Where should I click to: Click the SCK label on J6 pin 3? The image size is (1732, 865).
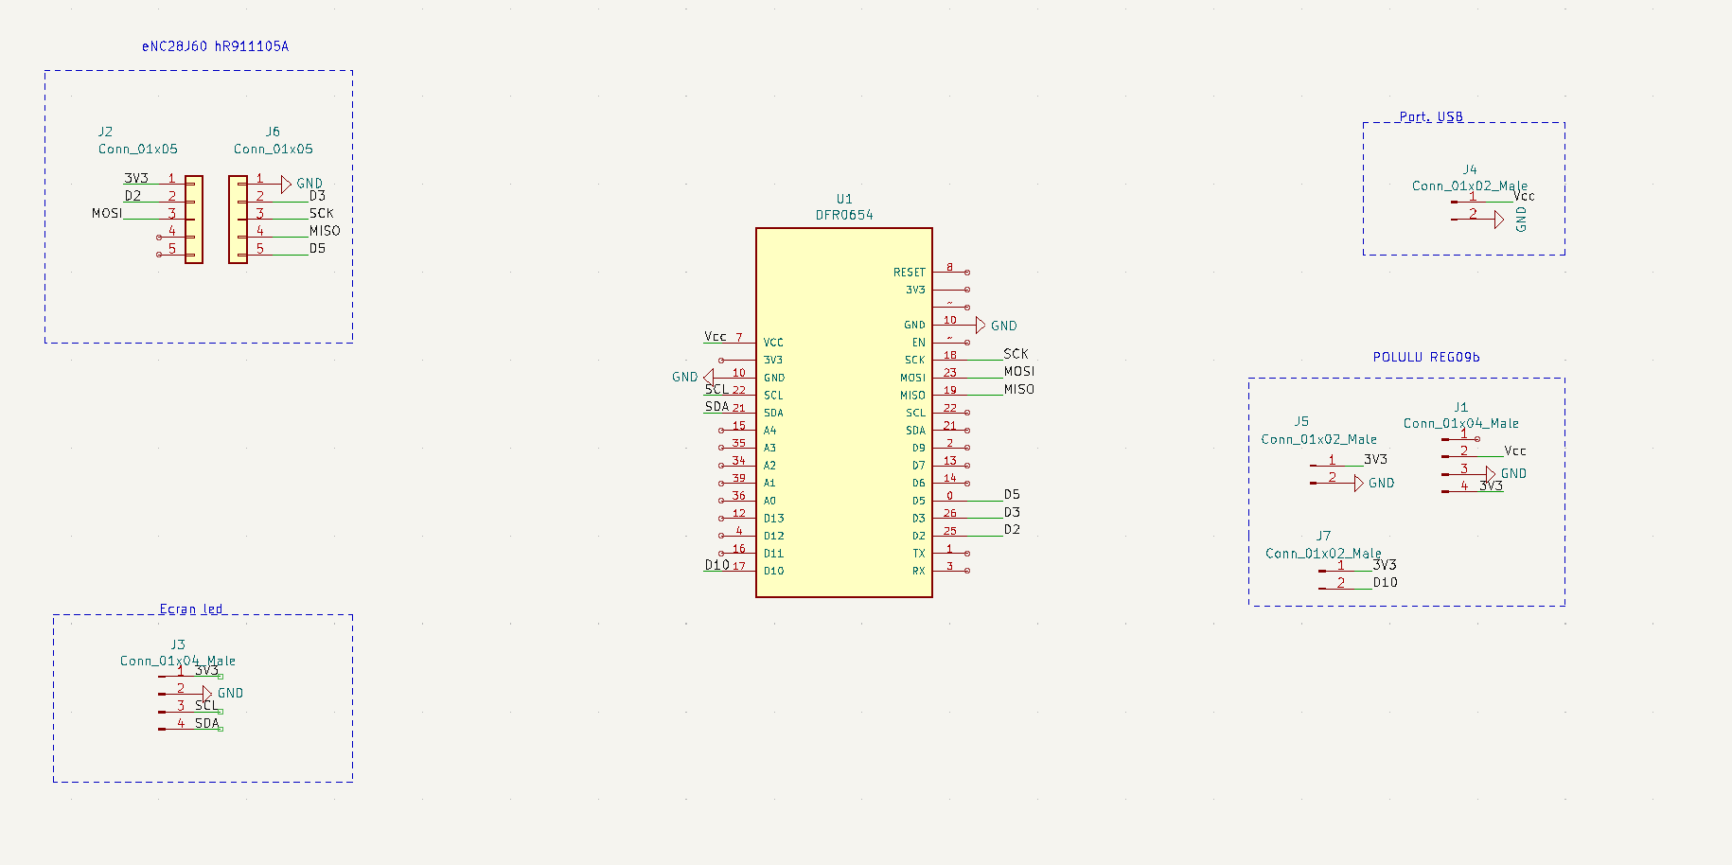[x=322, y=213]
